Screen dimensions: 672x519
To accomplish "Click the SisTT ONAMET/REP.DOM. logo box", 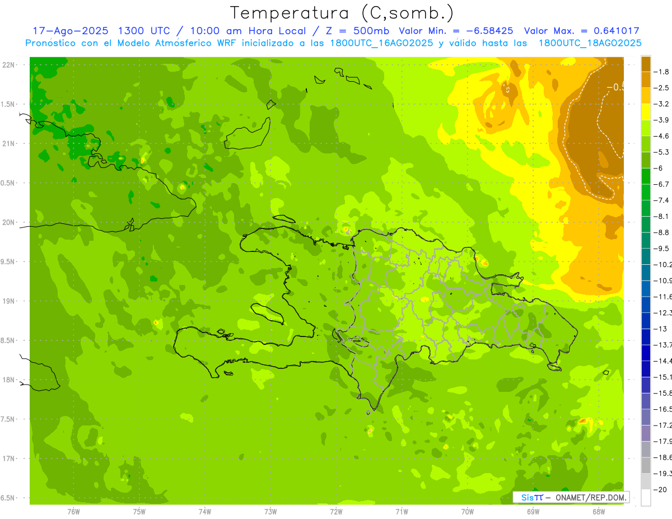I will coord(571,497).
